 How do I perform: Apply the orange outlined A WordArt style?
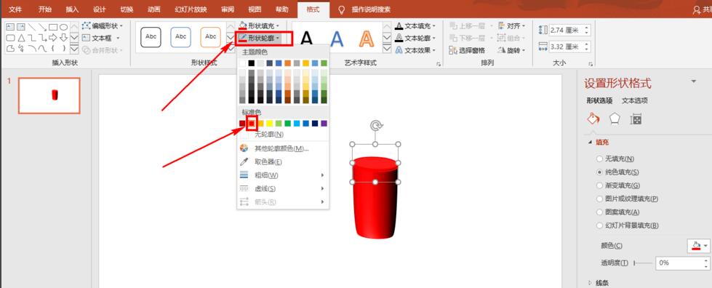tap(367, 39)
